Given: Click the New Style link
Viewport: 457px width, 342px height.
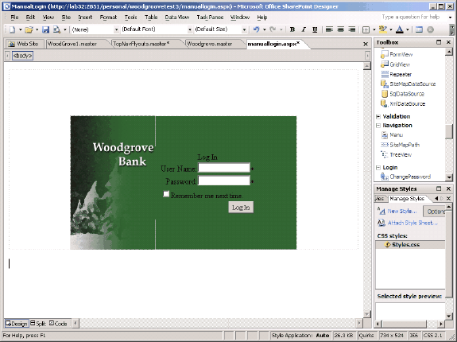Looking at the screenshot, I should (x=402, y=211).
